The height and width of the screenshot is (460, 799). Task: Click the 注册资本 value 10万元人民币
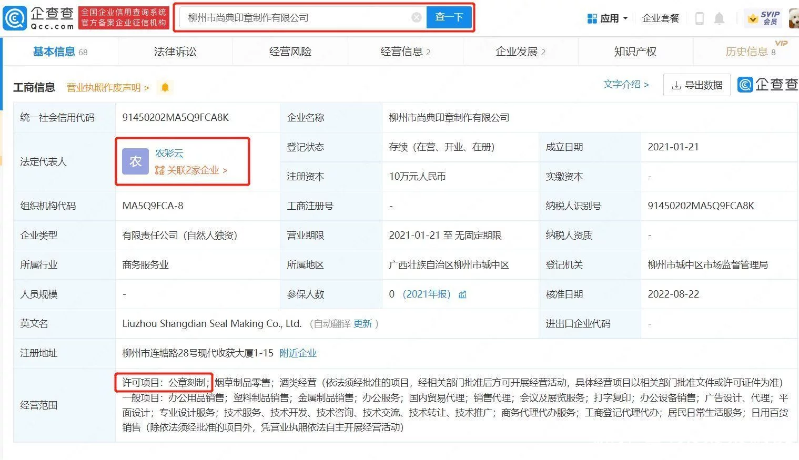point(418,177)
